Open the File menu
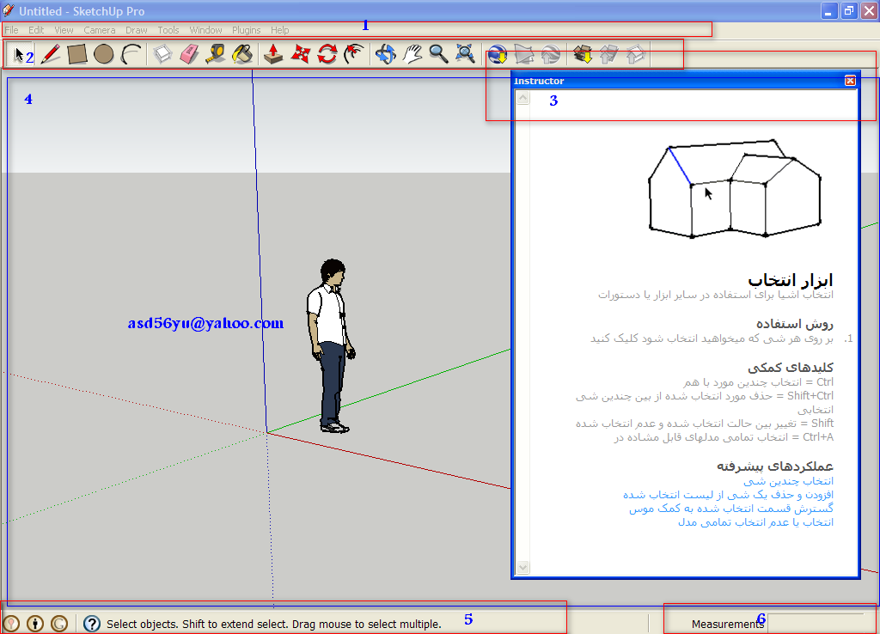The image size is (880, 634). coord(12,30)
